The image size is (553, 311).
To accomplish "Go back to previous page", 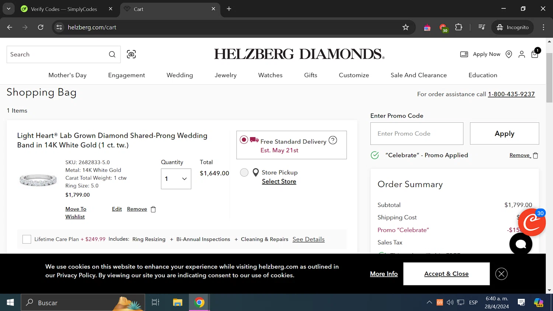I will point(10,27).
